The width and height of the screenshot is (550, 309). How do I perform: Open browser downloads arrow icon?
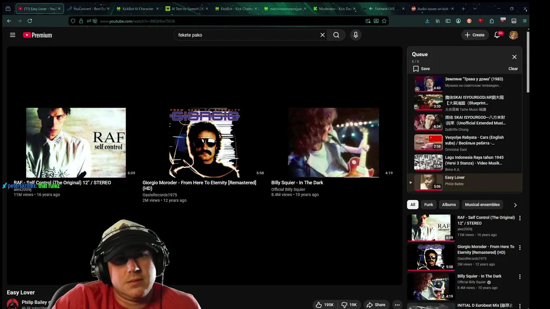pyautogui.click(x=427, y=21)
